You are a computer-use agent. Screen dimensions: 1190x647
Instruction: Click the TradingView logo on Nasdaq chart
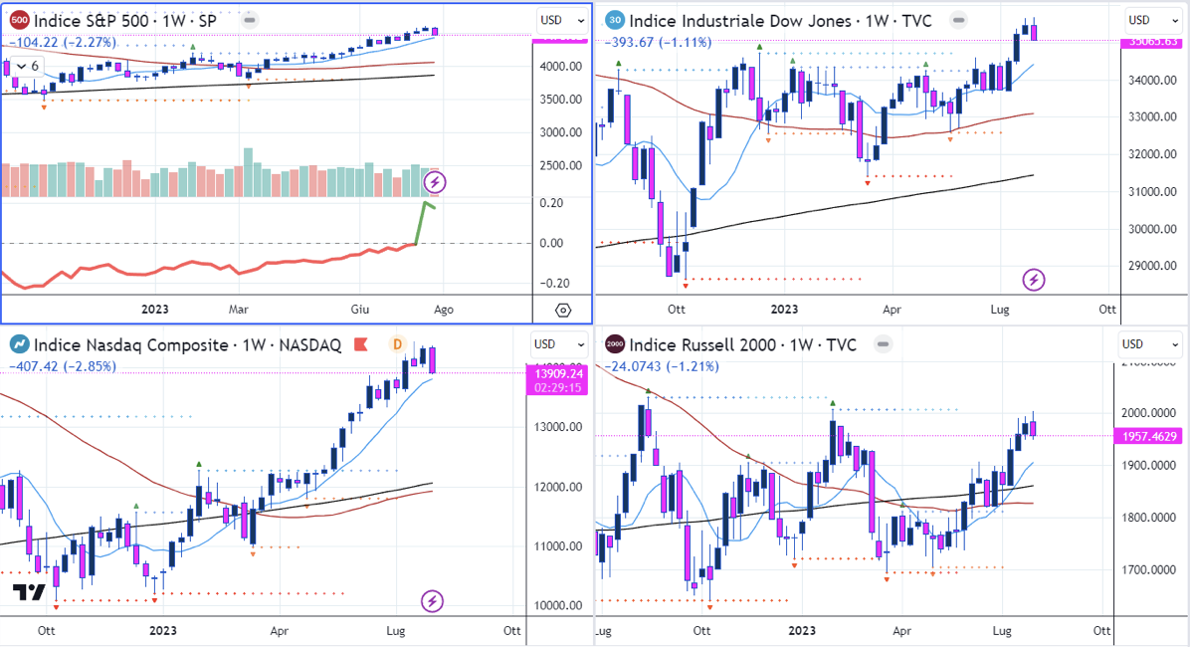(29, 593)
